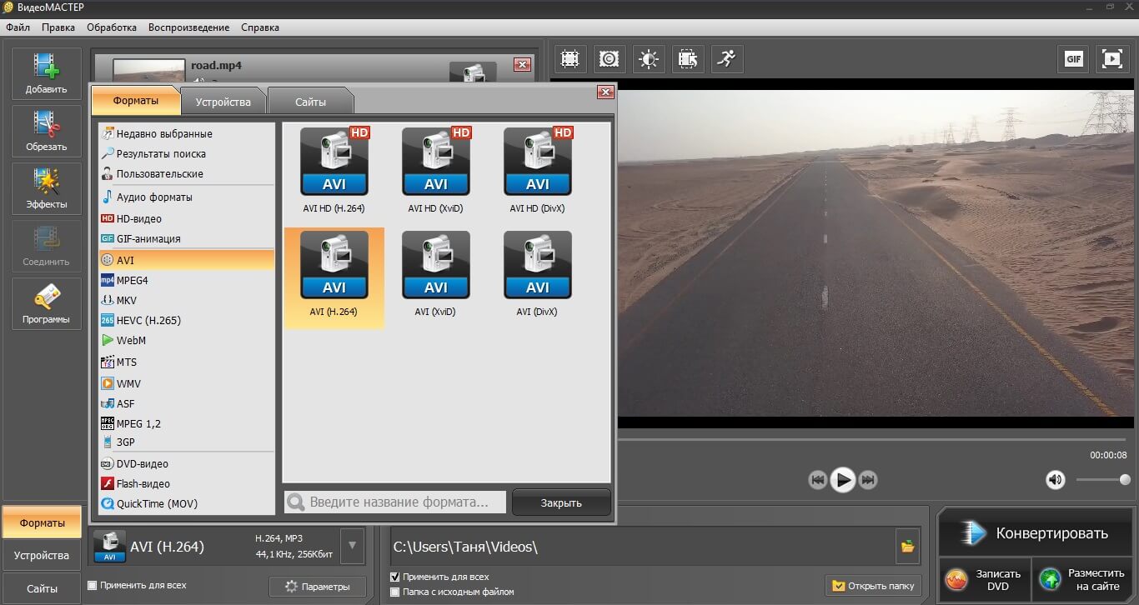Select Аудио форматы category
This screenshot has height=605, width=1139.
tap(187, 197)
